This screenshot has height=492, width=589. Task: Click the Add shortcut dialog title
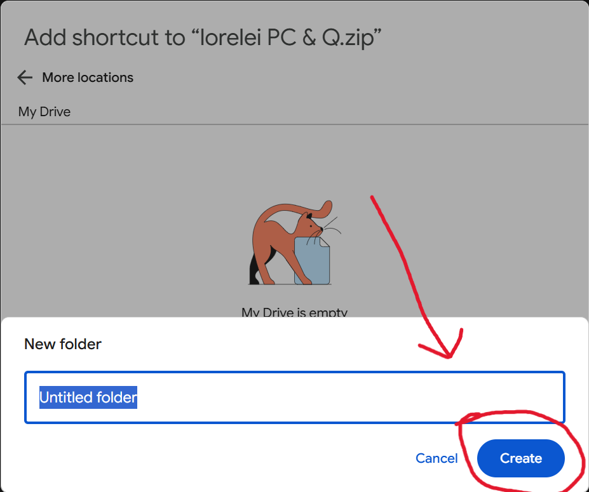[203, 38]
